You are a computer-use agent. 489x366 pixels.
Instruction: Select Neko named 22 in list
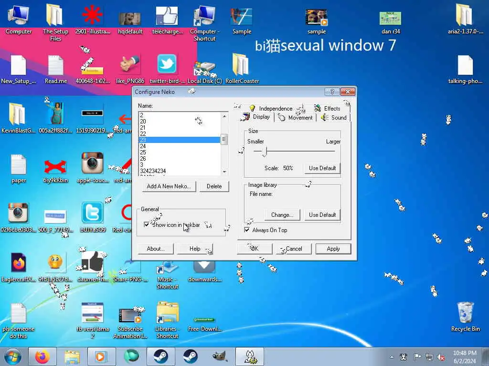(x=180, y=134)
